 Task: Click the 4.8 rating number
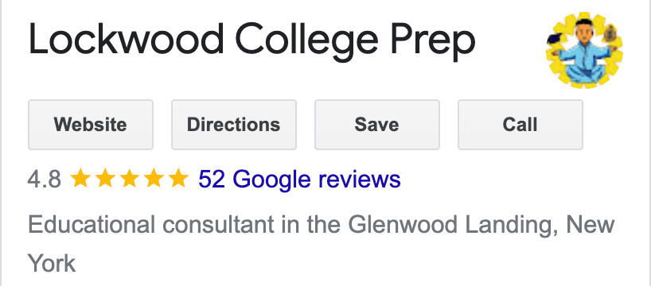(x=45, y=180)
